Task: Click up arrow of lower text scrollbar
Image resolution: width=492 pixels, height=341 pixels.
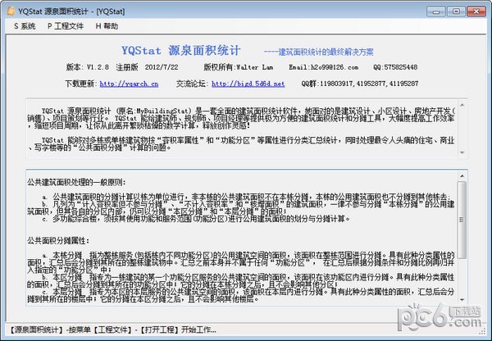Action: (x=462, y=176)
